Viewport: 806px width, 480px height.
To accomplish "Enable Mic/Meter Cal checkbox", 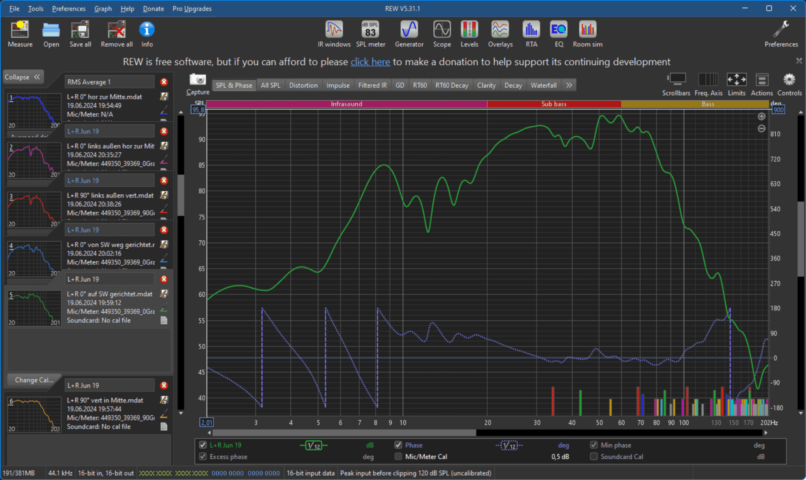I will (398, 456).
